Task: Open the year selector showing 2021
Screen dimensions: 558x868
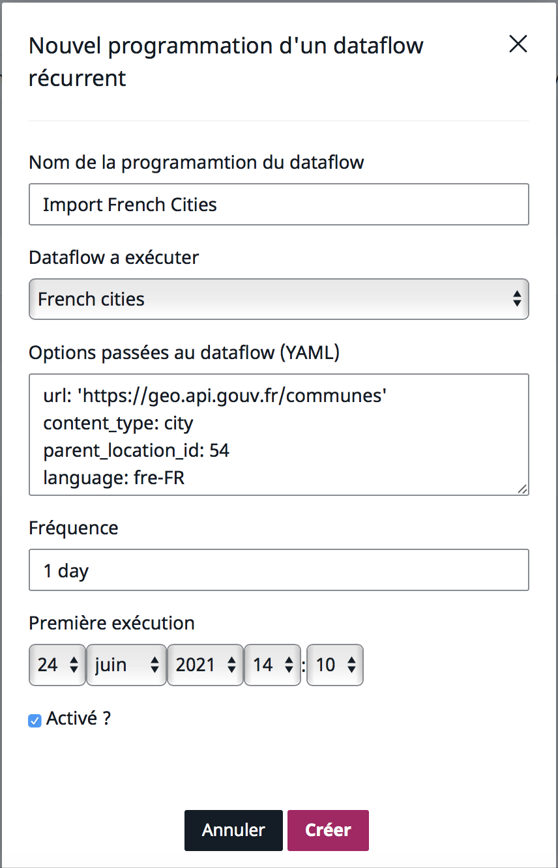Action: pyautogui.click(x=205, y=665)
